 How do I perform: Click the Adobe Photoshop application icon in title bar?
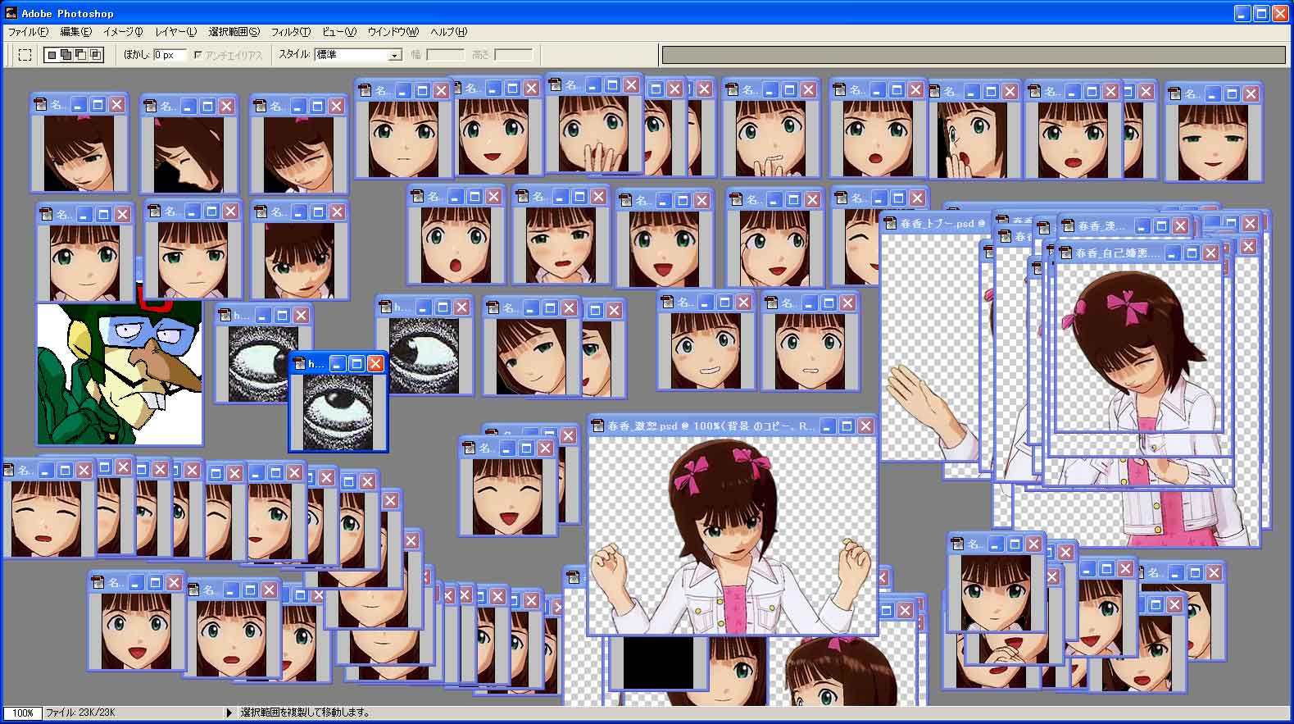11,13
